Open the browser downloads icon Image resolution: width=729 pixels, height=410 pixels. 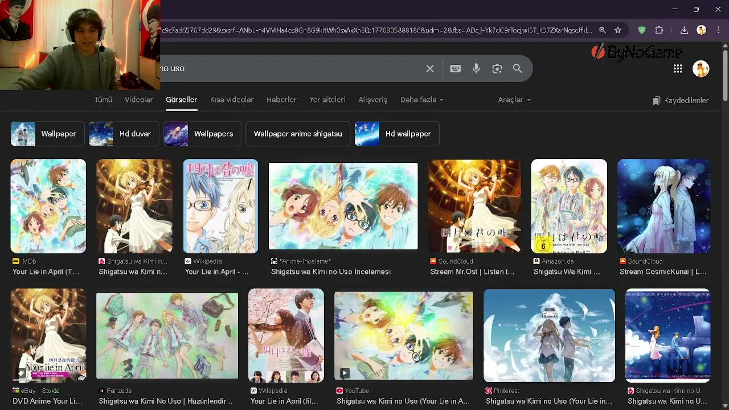(x=685, y=30)
